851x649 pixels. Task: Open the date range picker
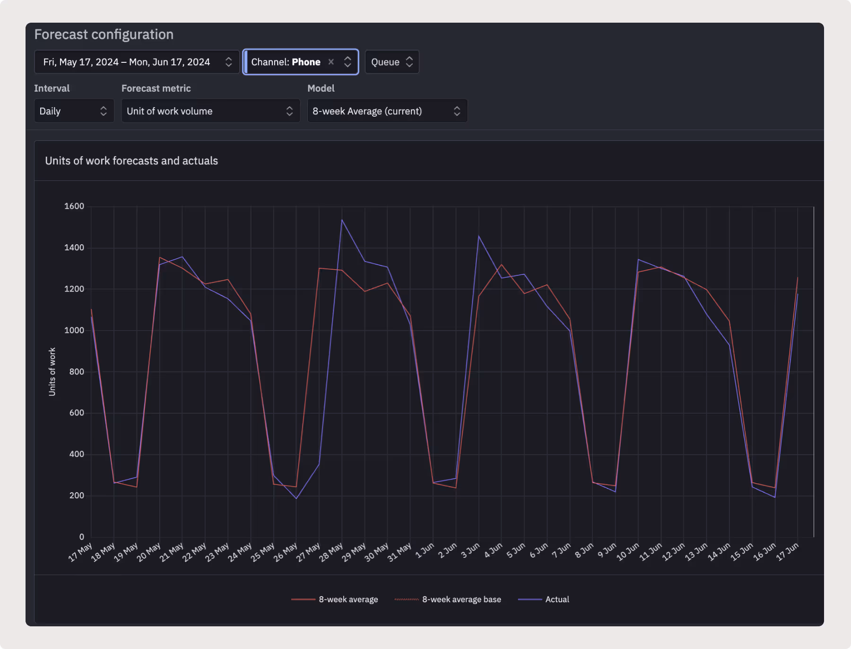pyautogui.click(x=137, y=62)
